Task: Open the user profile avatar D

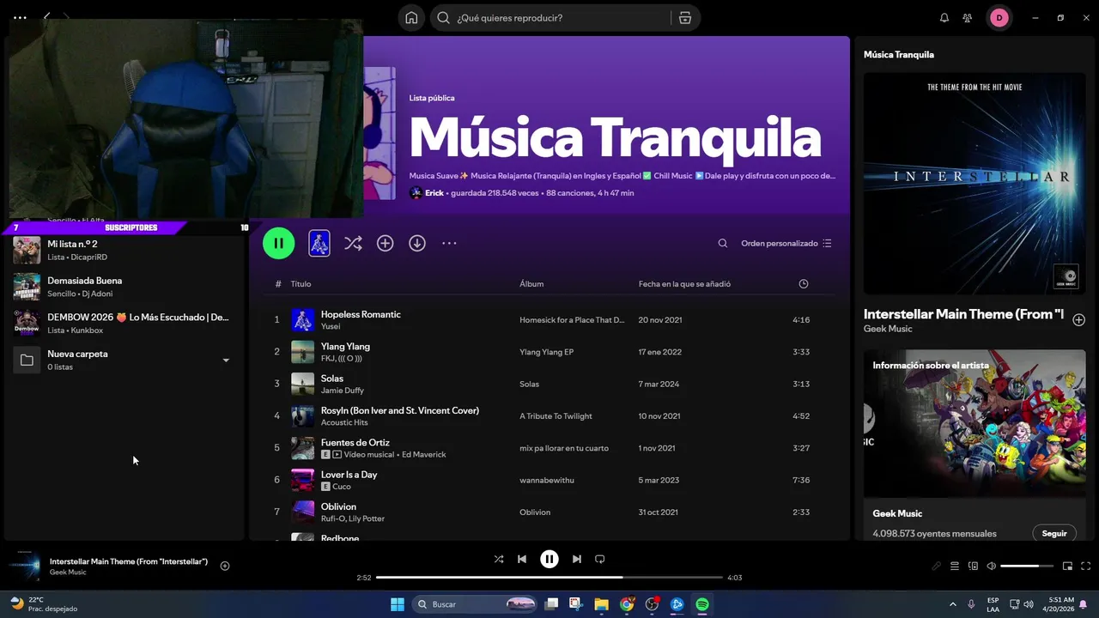Action: [999, 18]
